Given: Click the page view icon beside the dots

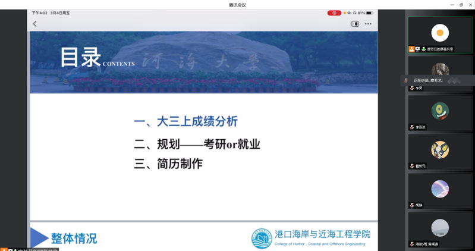Looking at the screenshot, I should click(355, 24).
